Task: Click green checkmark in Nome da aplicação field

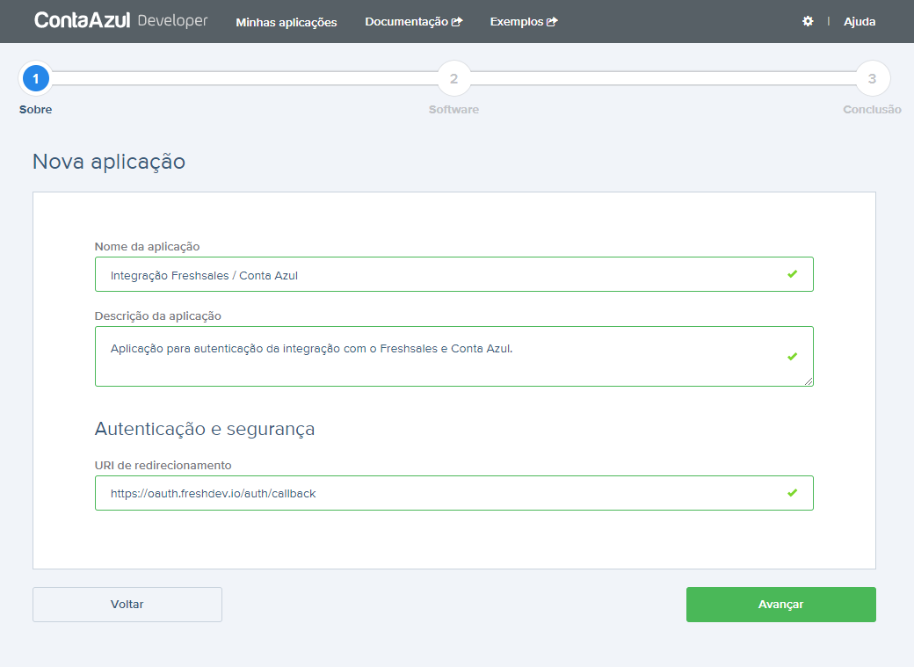Action: point(792,274)
